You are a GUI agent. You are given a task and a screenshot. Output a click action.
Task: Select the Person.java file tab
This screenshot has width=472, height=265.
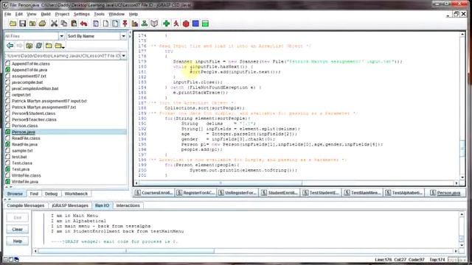click(x=446, y=193)
